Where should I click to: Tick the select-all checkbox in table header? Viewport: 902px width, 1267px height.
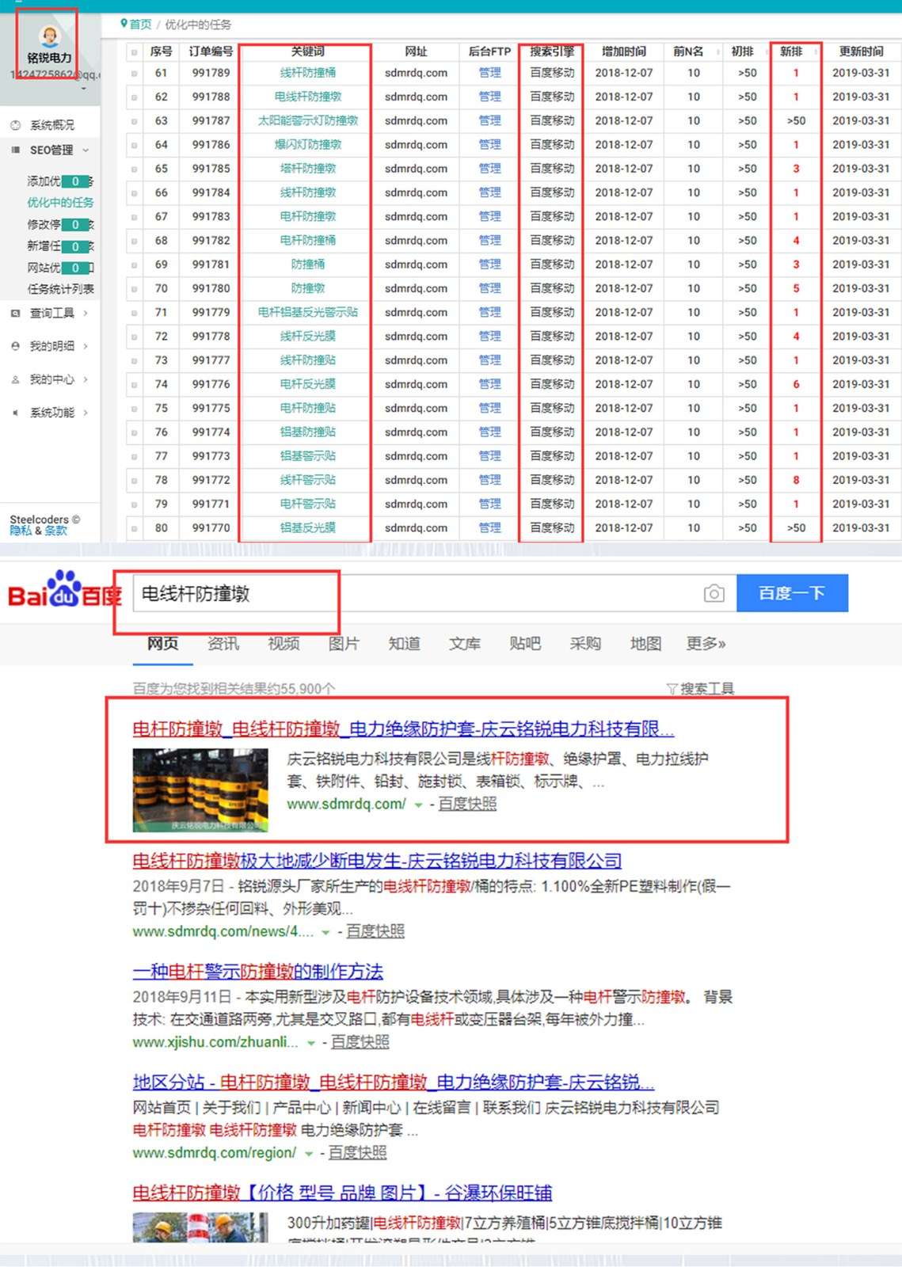(134, 52)
